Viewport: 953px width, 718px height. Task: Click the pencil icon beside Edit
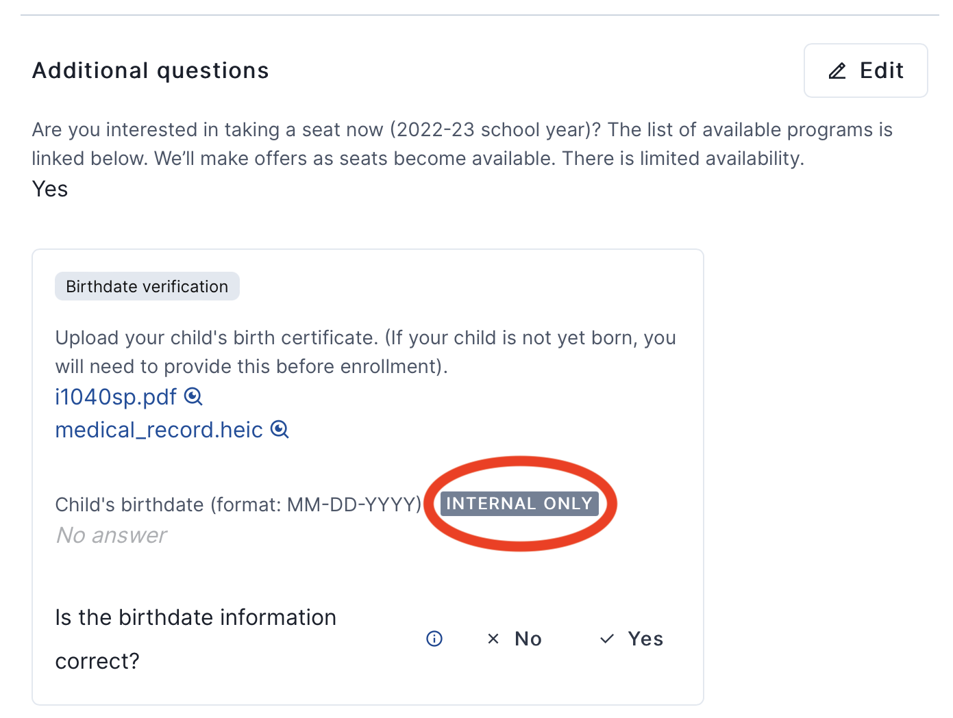coord(837,71)
